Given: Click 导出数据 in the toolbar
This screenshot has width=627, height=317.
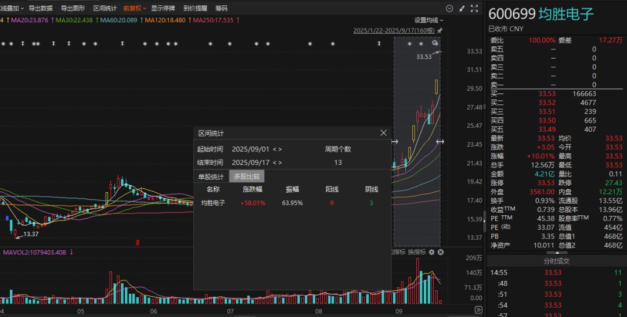Looking at the screenshot, I should click(41, 8).
